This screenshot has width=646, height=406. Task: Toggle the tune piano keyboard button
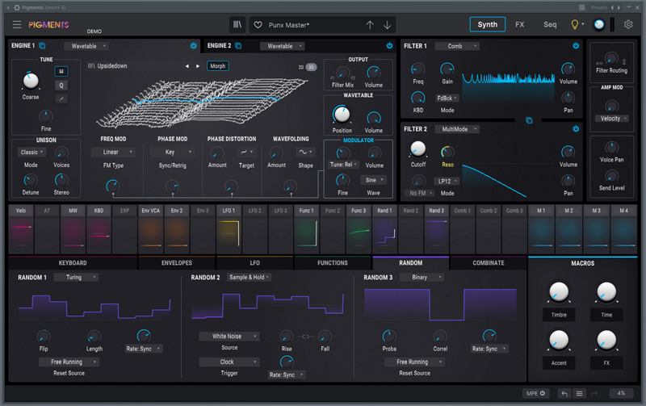[61, 71]
